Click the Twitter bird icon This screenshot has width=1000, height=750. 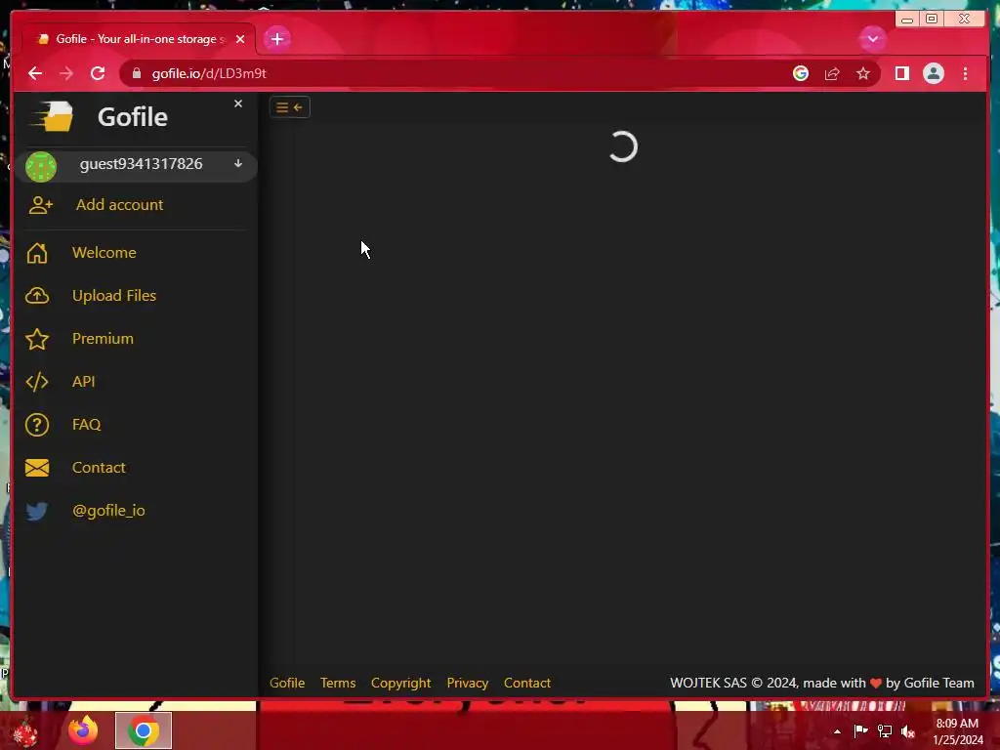click(37, 511)
